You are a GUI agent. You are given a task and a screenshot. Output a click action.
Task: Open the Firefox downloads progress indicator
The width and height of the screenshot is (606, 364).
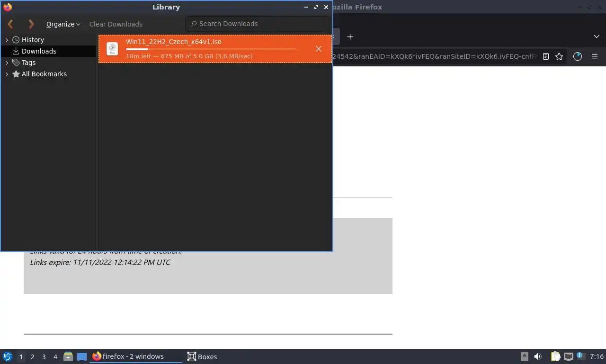pyautogui.click(x=577, y=56)
